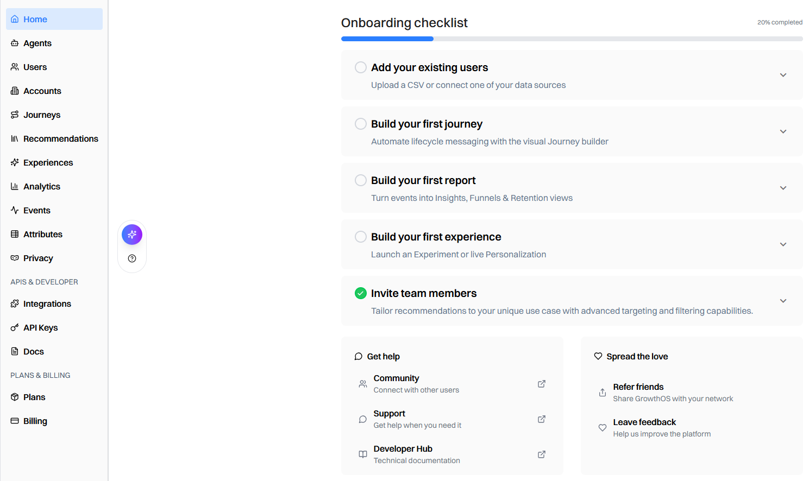The height and width of the screenshot is (481, 809).
Task: Open Support external link icon
Action: click(x=542, y=419)
